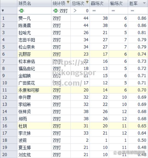Select the player name 李绍希
This screenshot has height=158, width=148.
coord(25,104)
